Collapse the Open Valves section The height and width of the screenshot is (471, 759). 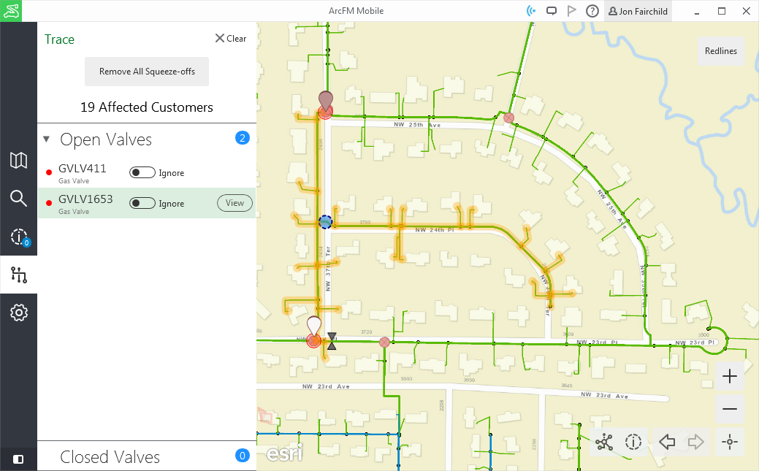47,139
